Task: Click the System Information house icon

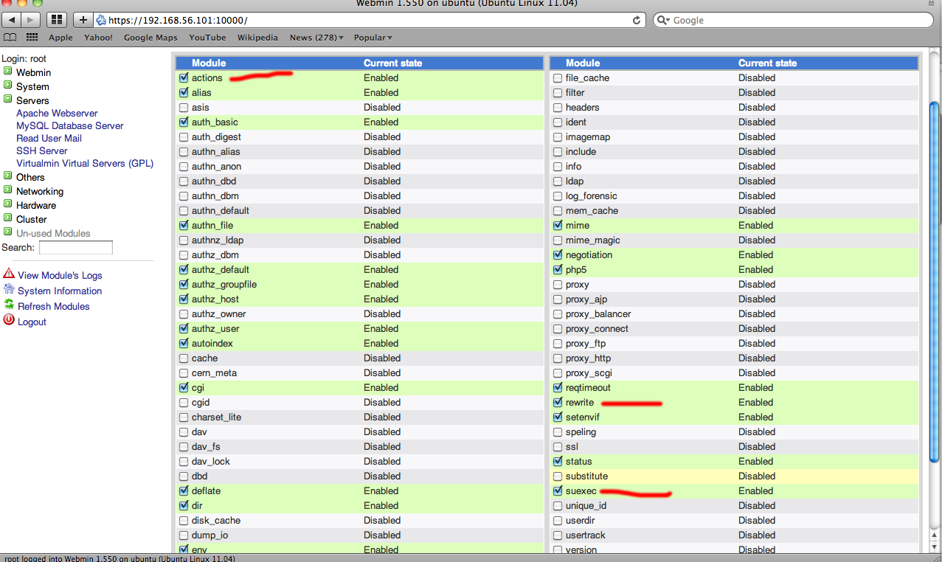Action: pos(9,289)
